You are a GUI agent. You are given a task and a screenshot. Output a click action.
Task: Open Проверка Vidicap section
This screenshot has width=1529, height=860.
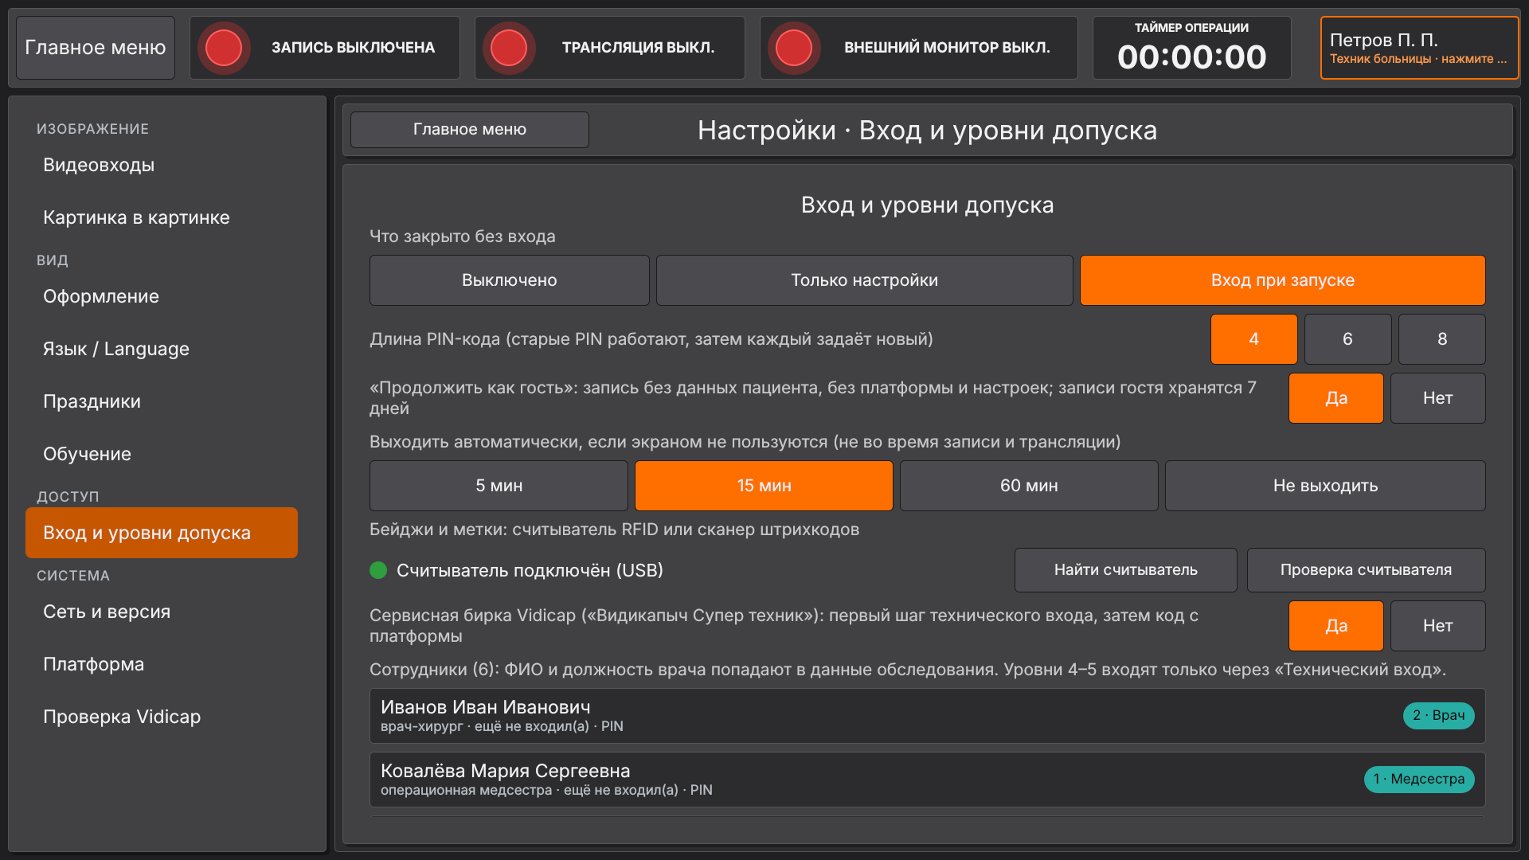[162, 717]
